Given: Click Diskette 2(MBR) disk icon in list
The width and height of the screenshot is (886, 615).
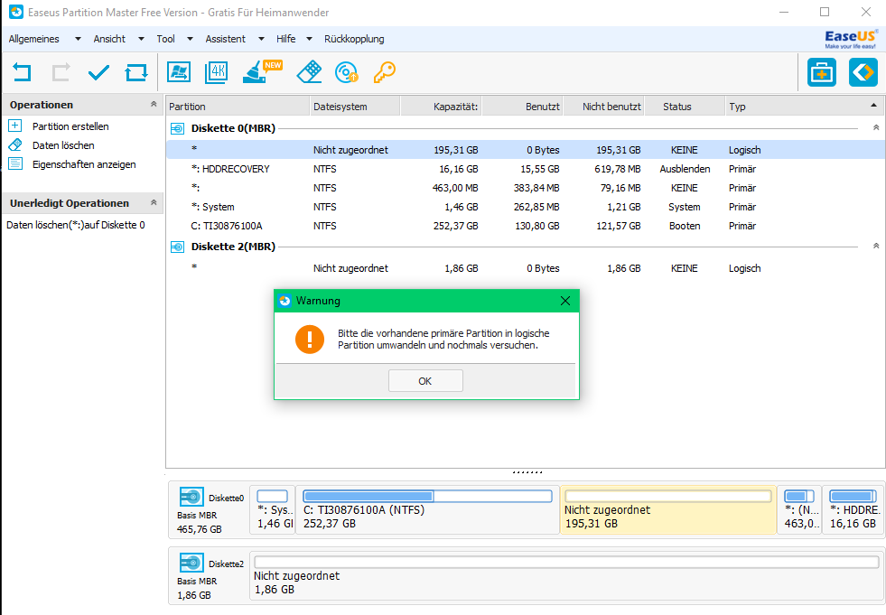Looking at the screenshot, I should (x=177, y=247).
